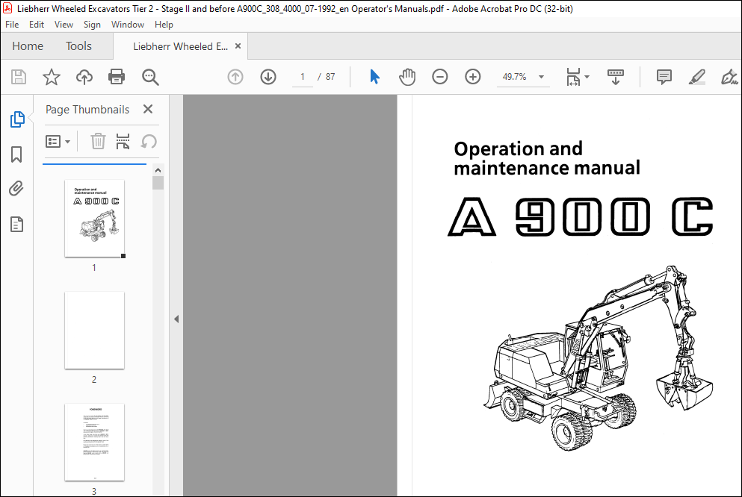Image resolution: width=742 pixels, height=497 pixels.
Task: Click the Fit page width icon
Action: click(x=573, y=77)
